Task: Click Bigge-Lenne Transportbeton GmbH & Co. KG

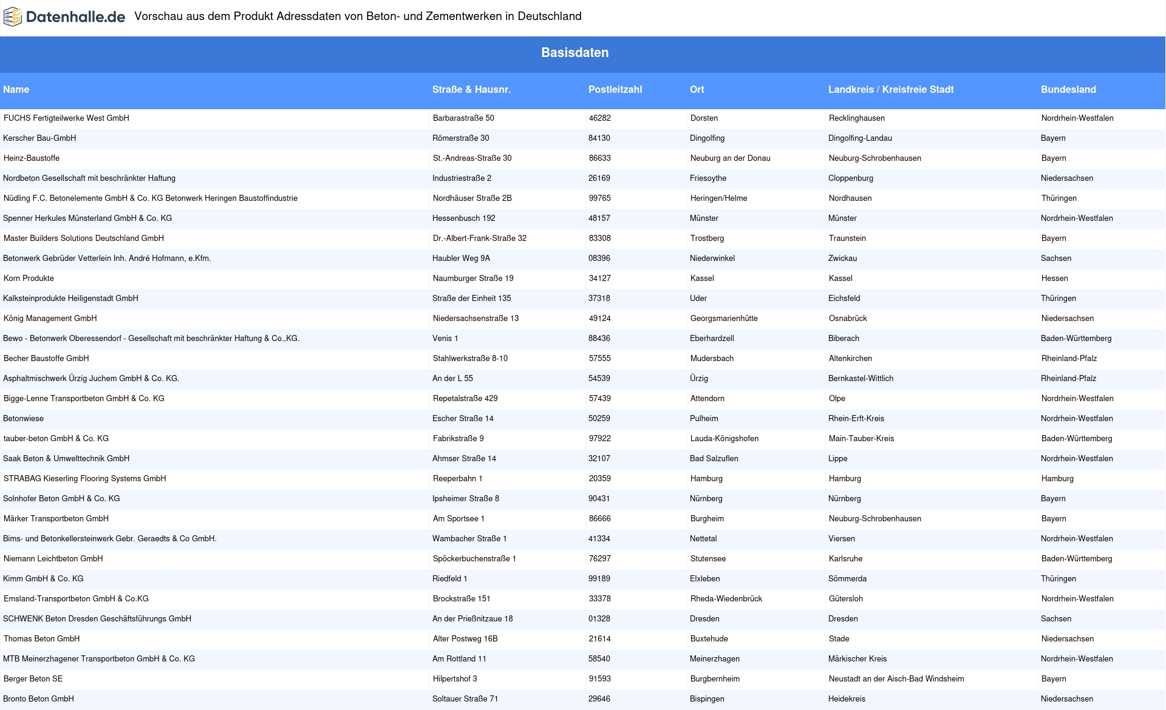Action: coord(84,399)
